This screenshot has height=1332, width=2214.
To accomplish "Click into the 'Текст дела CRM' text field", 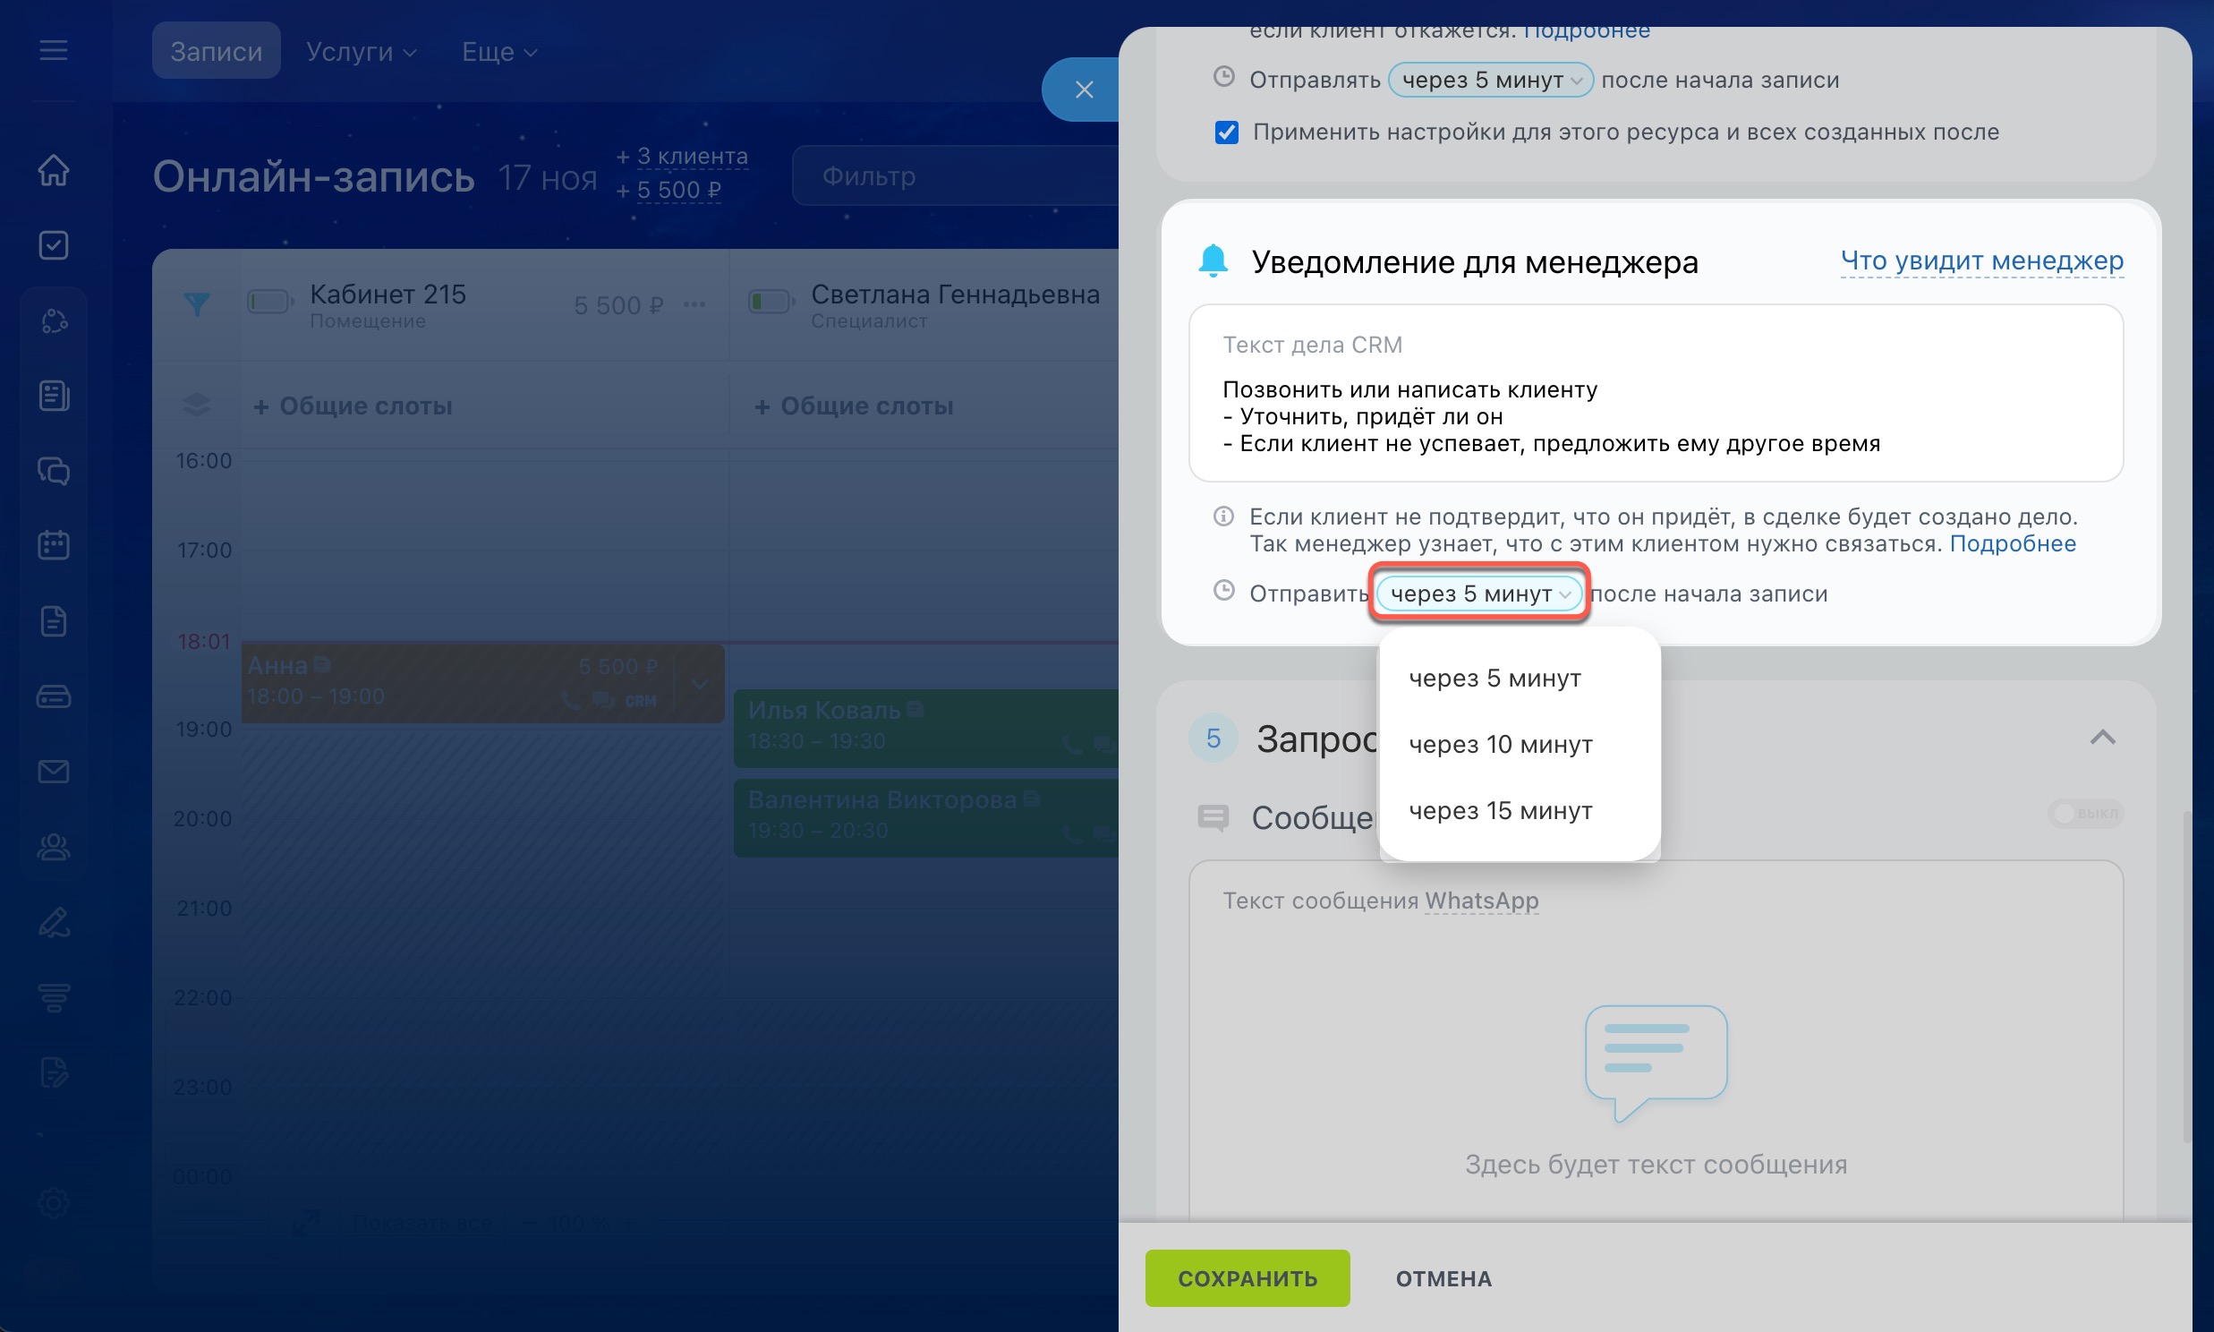I will [x=1654, y=415].
